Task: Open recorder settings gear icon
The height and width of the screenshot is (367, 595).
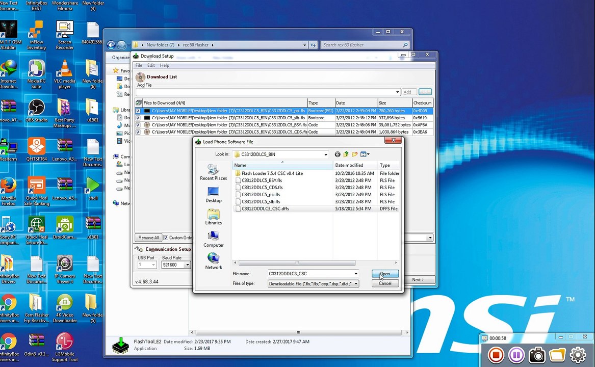Action: click(x=578, y=355)
